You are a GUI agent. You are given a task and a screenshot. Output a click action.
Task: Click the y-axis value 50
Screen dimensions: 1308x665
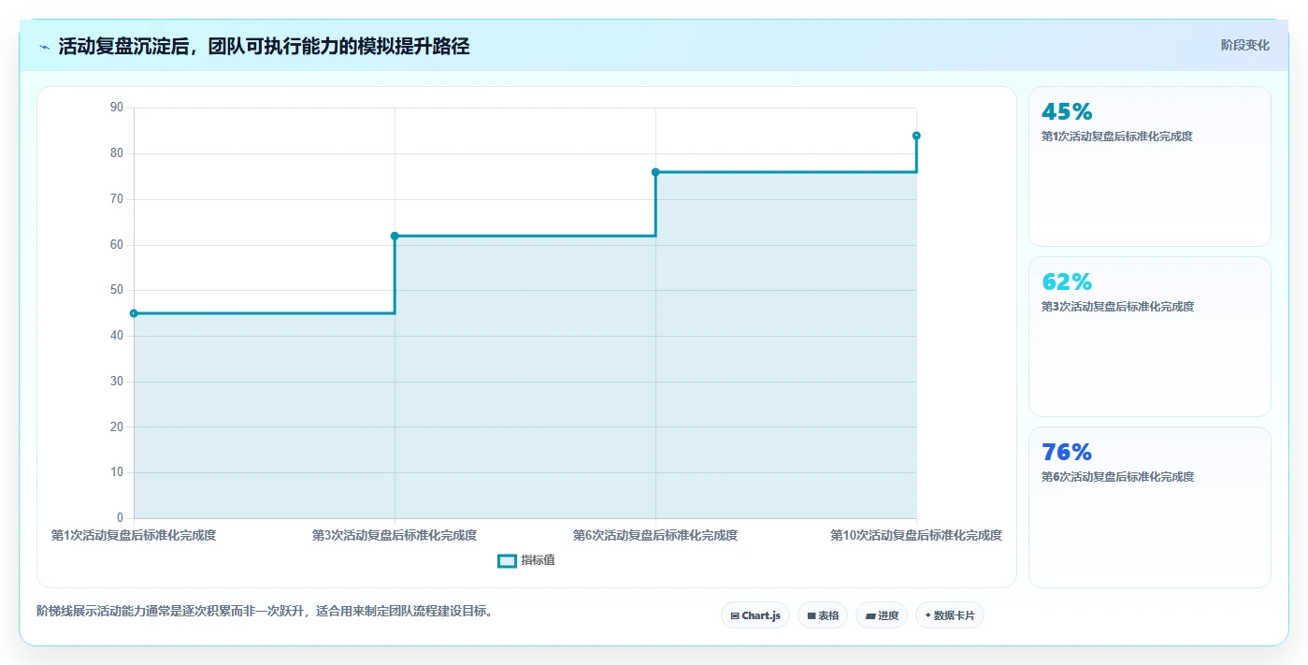(x=117, y=290)
